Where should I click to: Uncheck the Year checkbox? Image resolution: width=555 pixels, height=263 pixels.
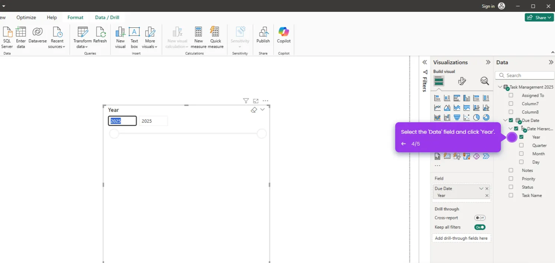521,137
